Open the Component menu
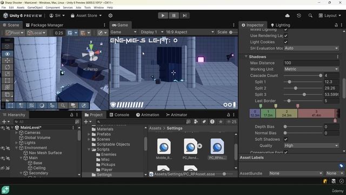This screenshot has height=195, width=346. (52, 8)
